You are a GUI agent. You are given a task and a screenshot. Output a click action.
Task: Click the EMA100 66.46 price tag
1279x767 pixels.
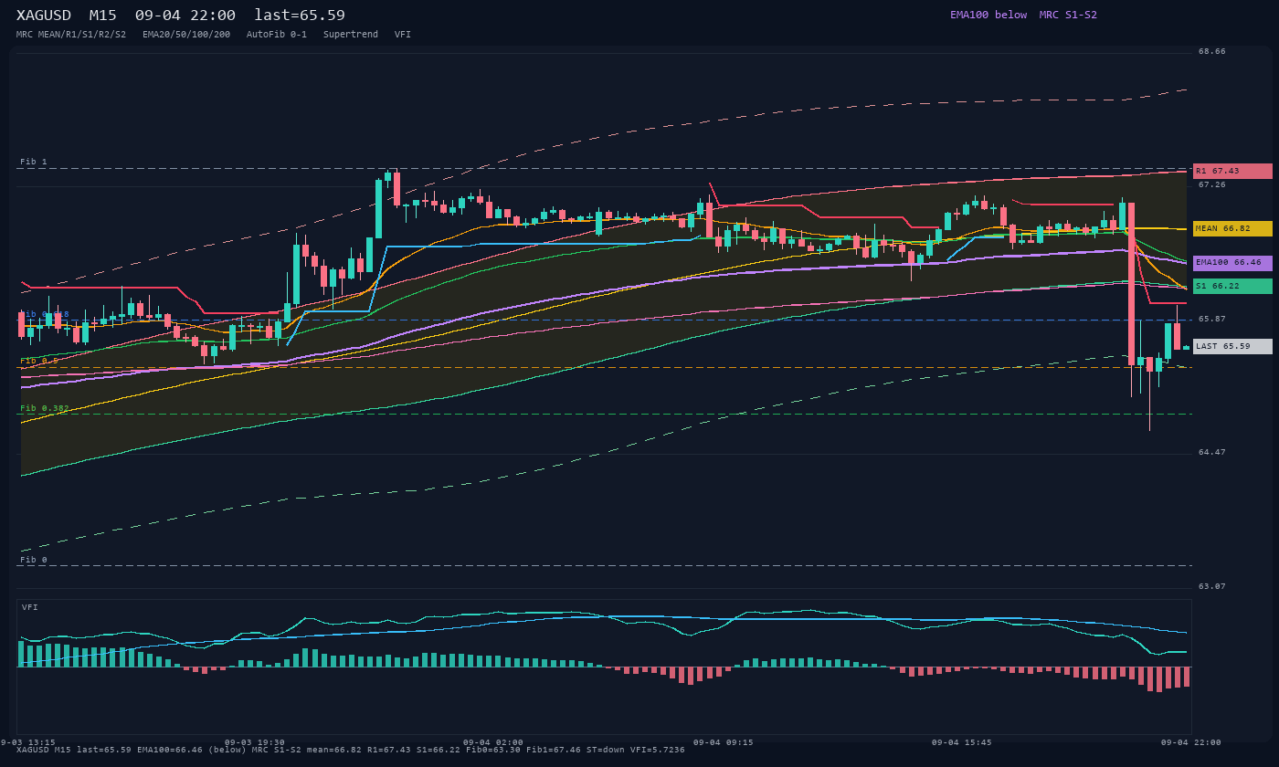(x=1232, y=263)
